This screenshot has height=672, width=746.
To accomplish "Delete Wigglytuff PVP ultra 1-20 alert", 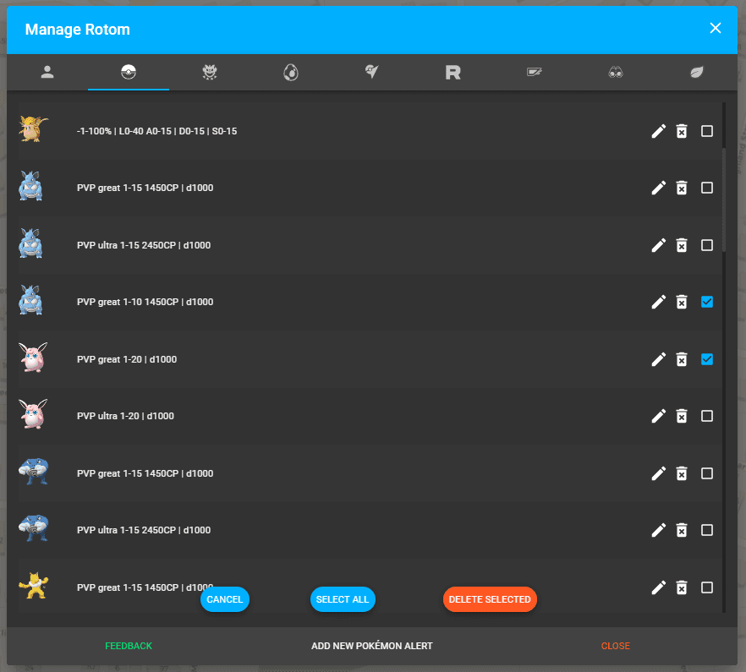I will coord(682,416).
